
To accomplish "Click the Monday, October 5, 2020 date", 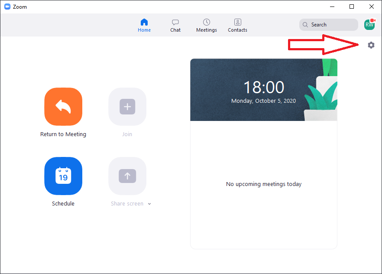I will 263,101.
